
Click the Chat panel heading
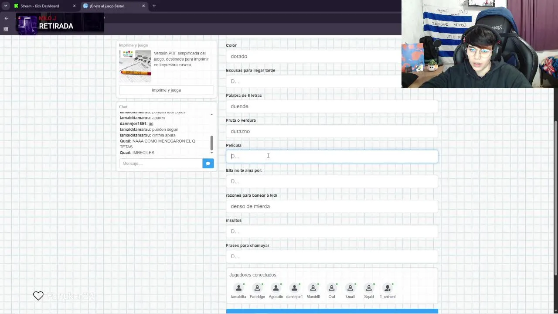click(x=123, y=107)
